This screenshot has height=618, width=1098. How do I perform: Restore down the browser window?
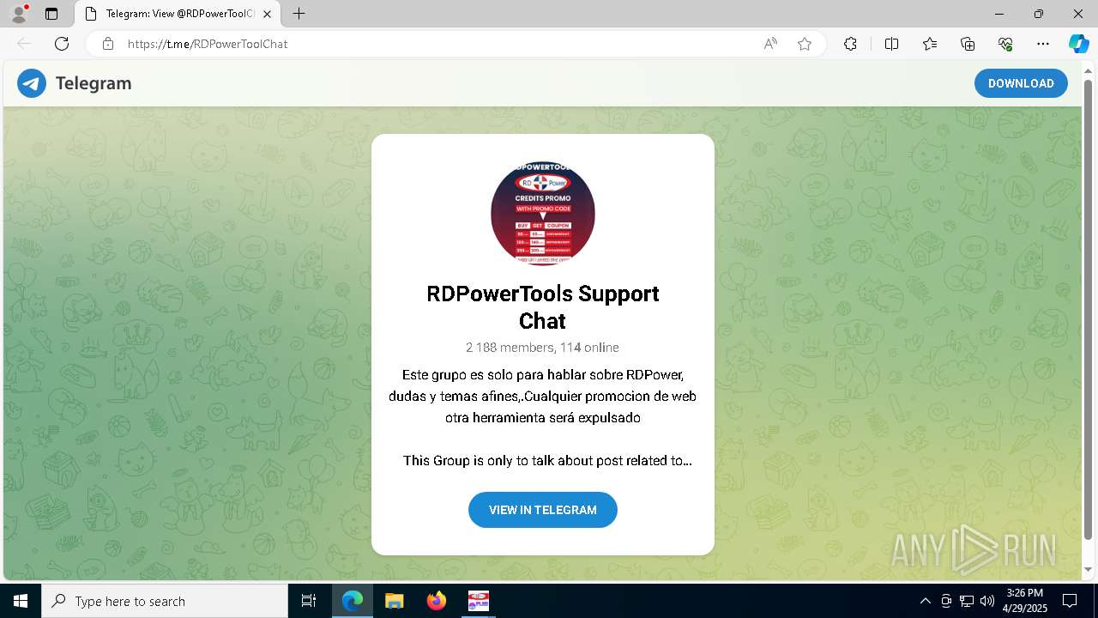click(1039, 14)
